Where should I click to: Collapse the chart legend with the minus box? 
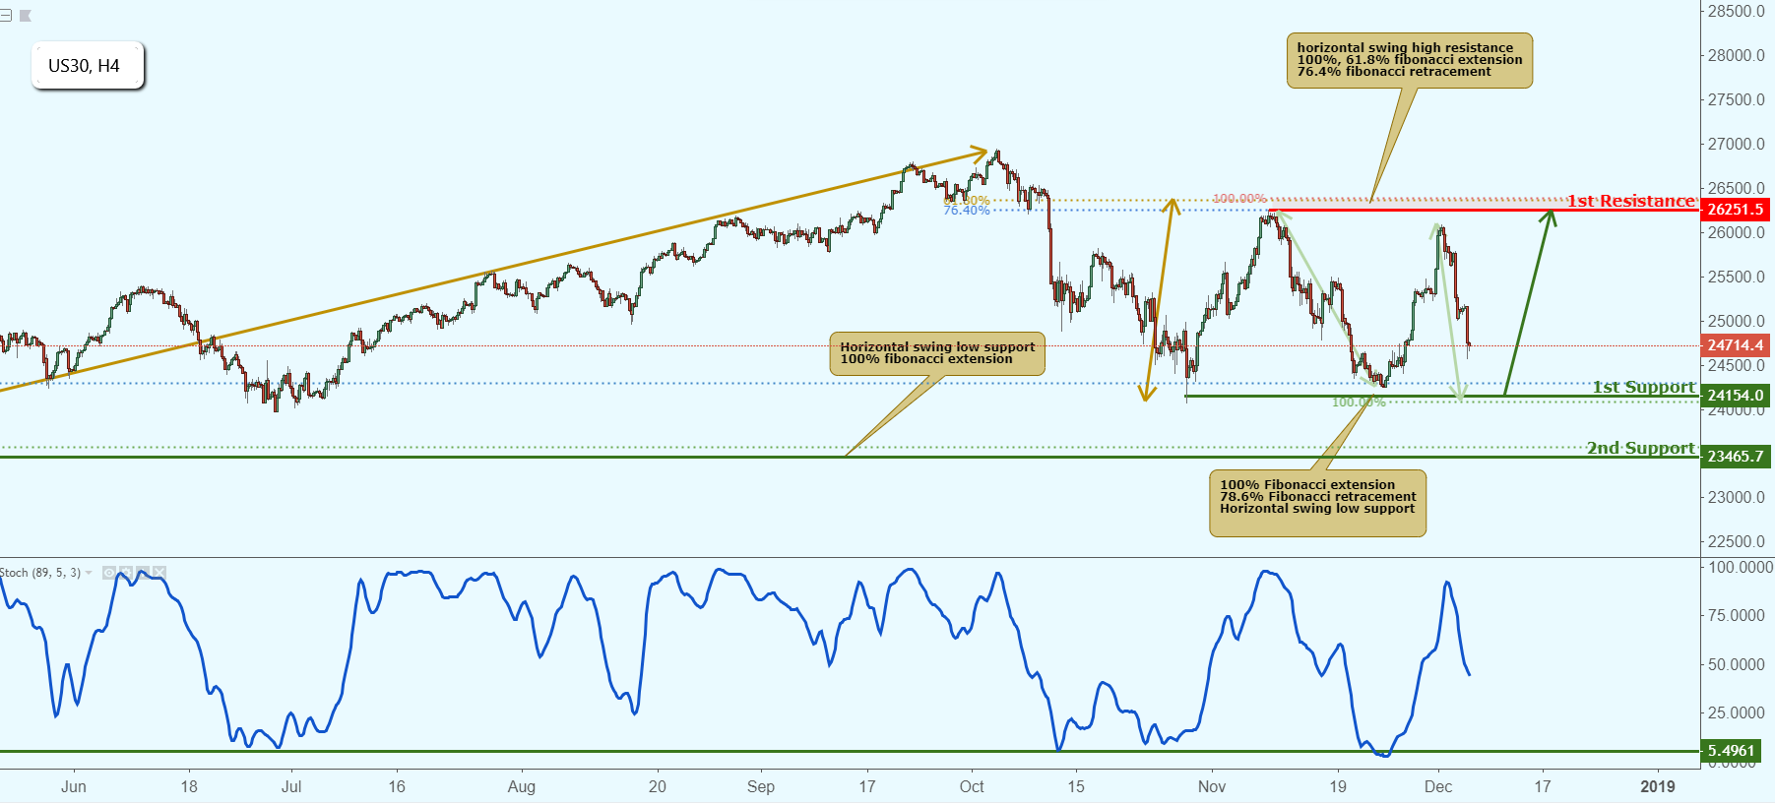point(6,15)
